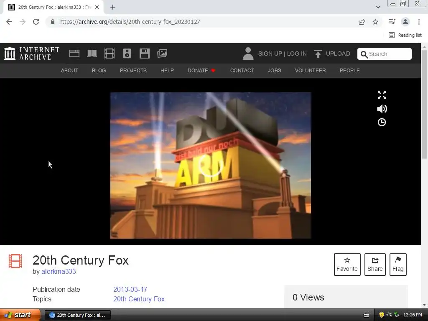Click the browser back arrow
The width and height of the screenshot is (428, 321).
pyautogui.click(x=9, y=22)
